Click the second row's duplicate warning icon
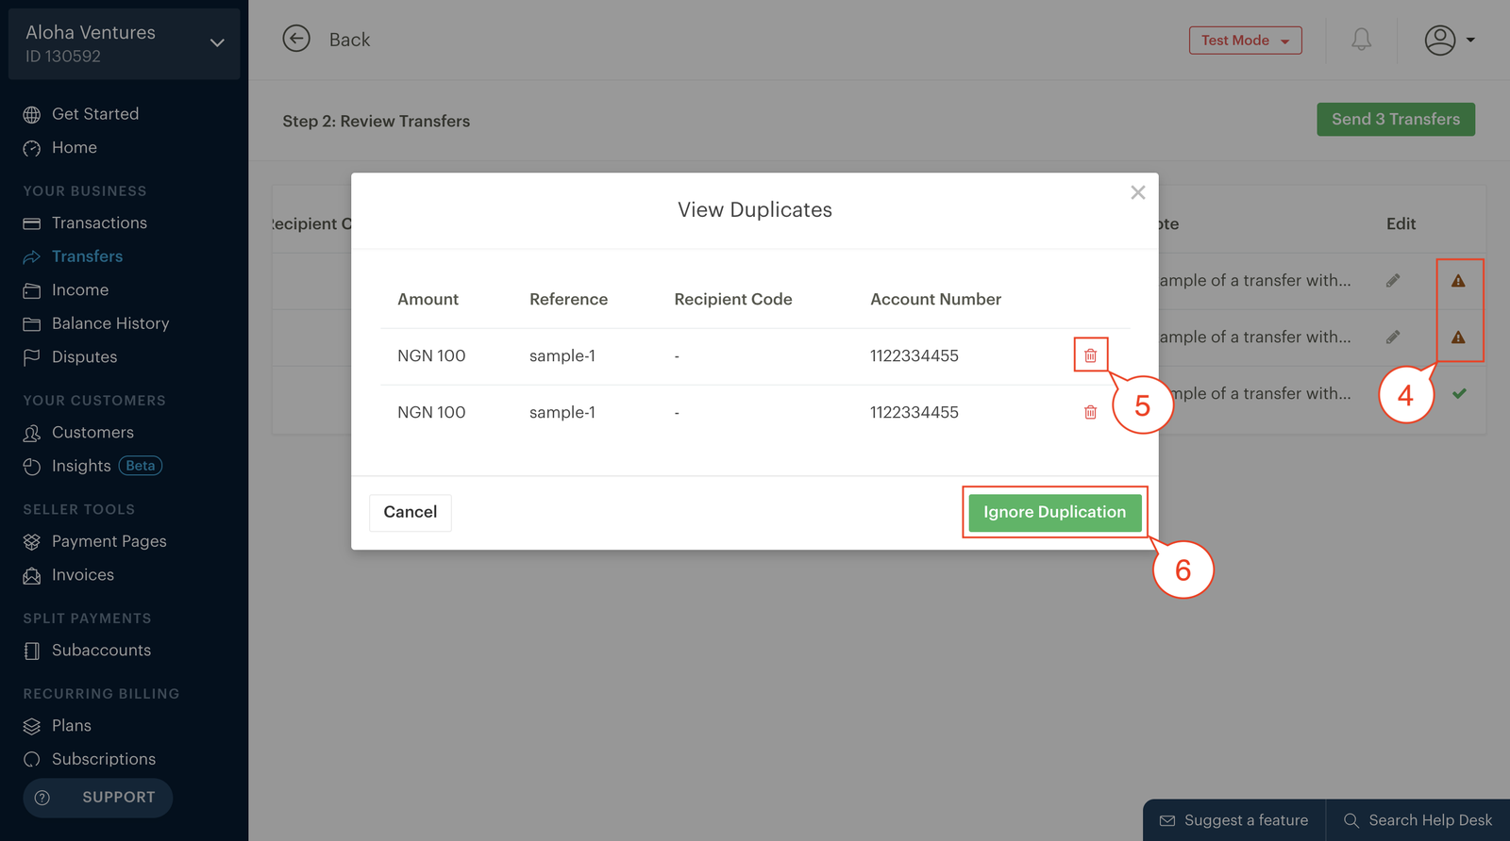1510x841 pixels. [x=1458, y=338]
